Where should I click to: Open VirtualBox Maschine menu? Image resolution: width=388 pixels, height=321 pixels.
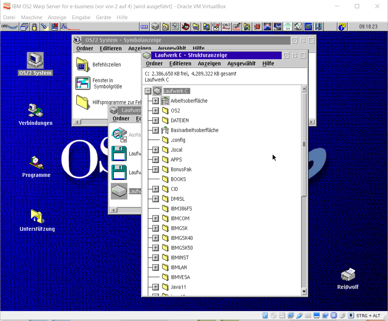click(x=31, y=17)
